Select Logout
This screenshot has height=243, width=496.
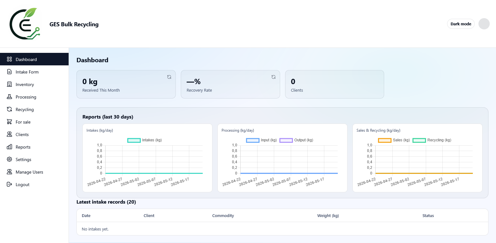tap(34, 184)
